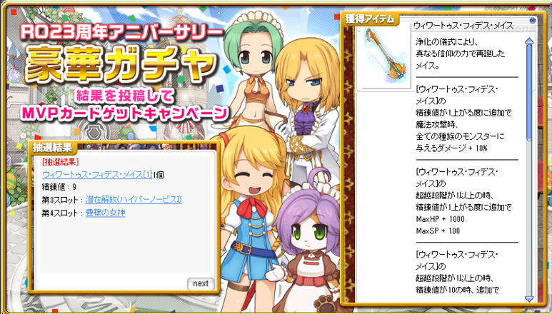Click the 豪華ガチャ banner title
Viewport: 552px width, 314px height.
(120, 66)
